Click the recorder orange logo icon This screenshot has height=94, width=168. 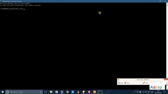point(118,80)
